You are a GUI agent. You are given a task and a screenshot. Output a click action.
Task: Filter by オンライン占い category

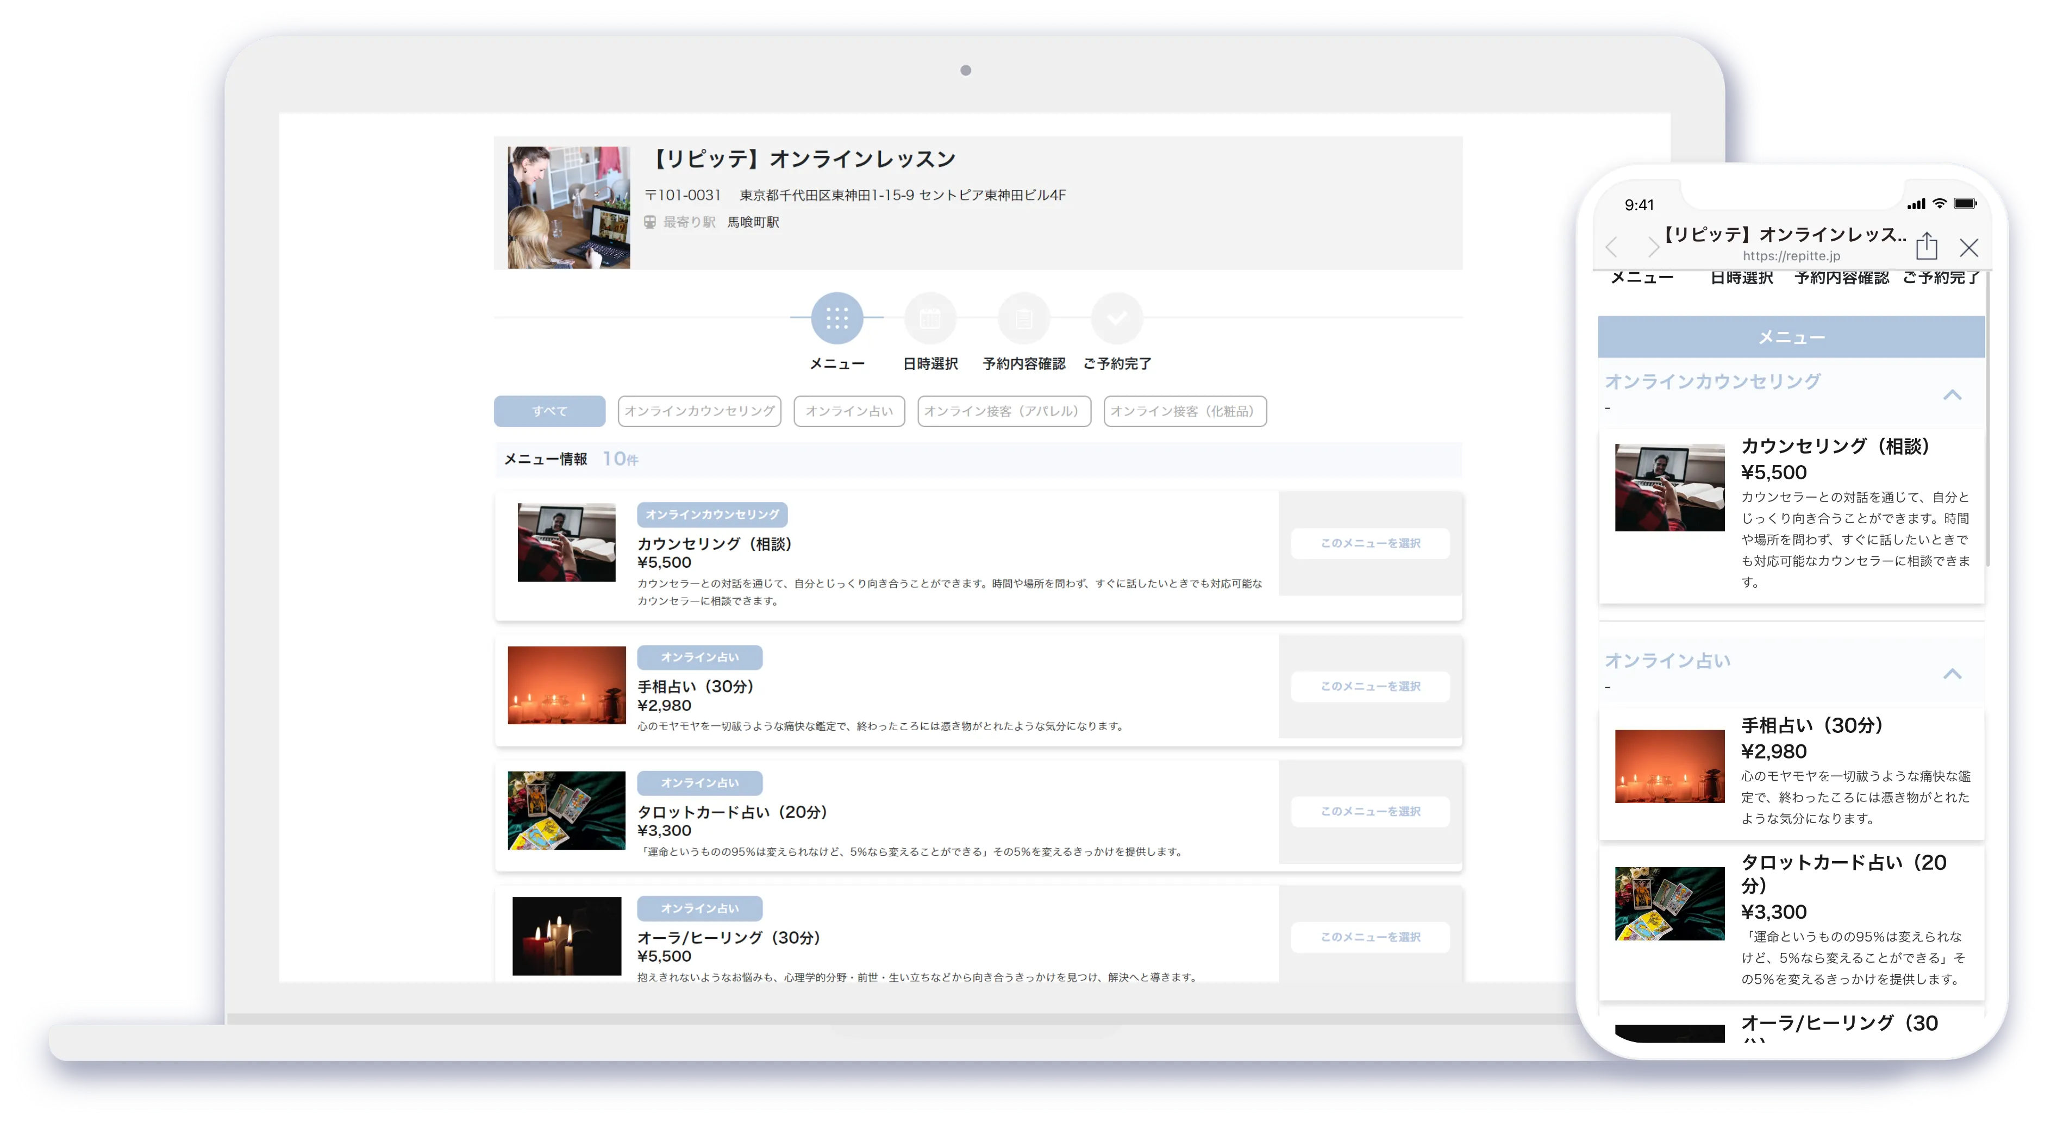click(x=849, y=411)
